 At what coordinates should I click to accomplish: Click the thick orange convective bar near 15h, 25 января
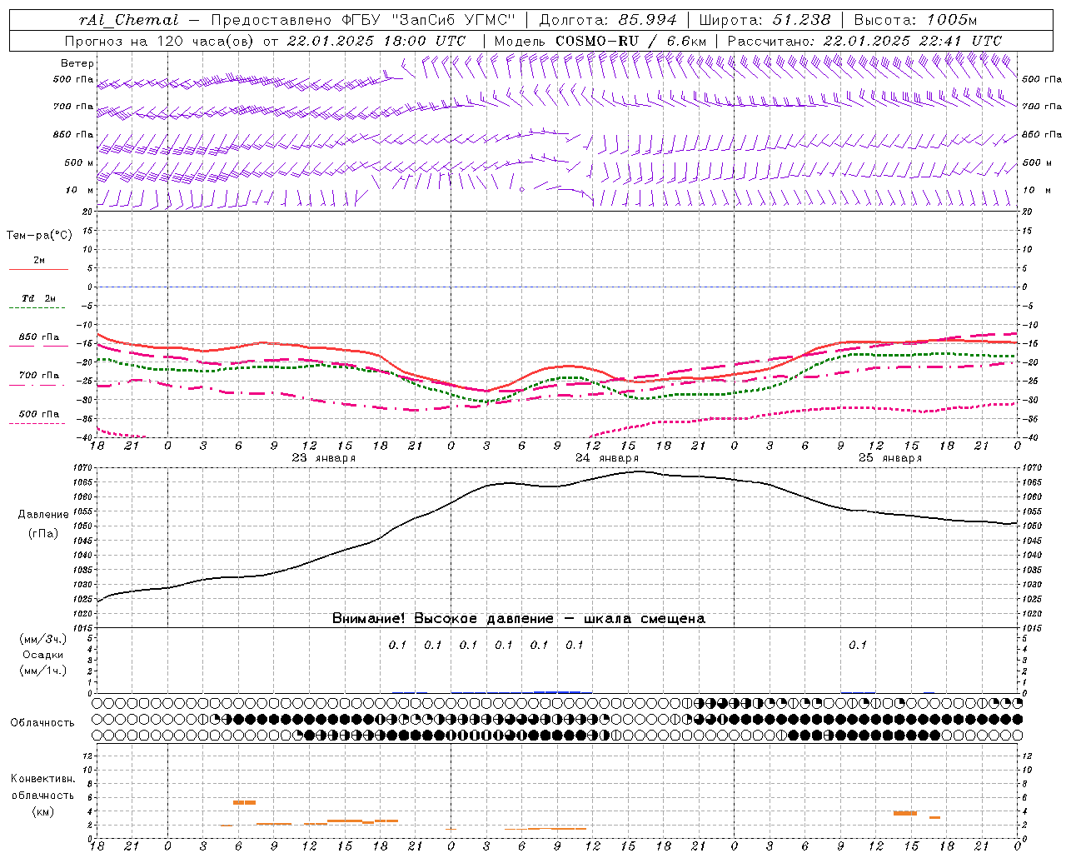pos(905,813)
